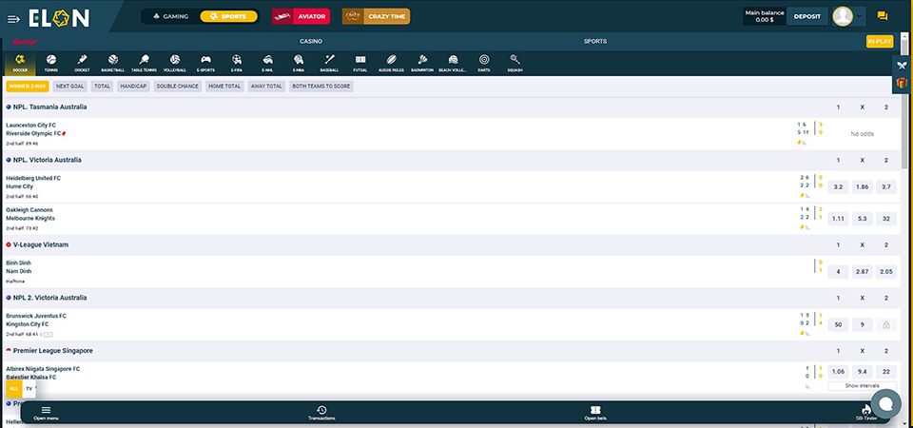Open the round chat support bubble
This screenshot has height=428, width=913.
point(885,403)
